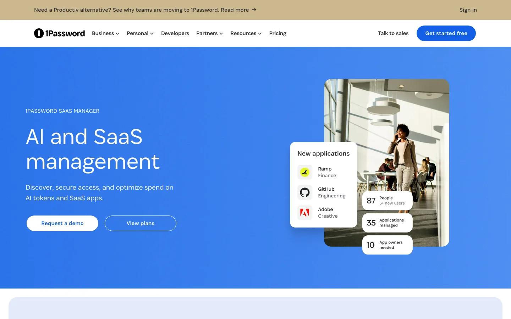The height and width of the screenshot is (319, 511).
Task: Click the Finance label under Ramp
Action: click(x=327, y=175)
